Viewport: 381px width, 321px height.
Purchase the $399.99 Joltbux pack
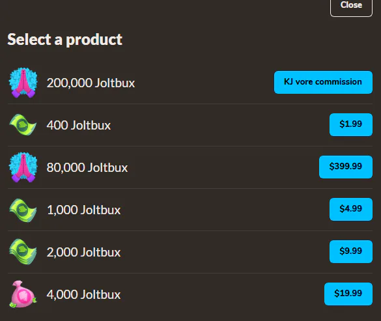coord(346,167)
